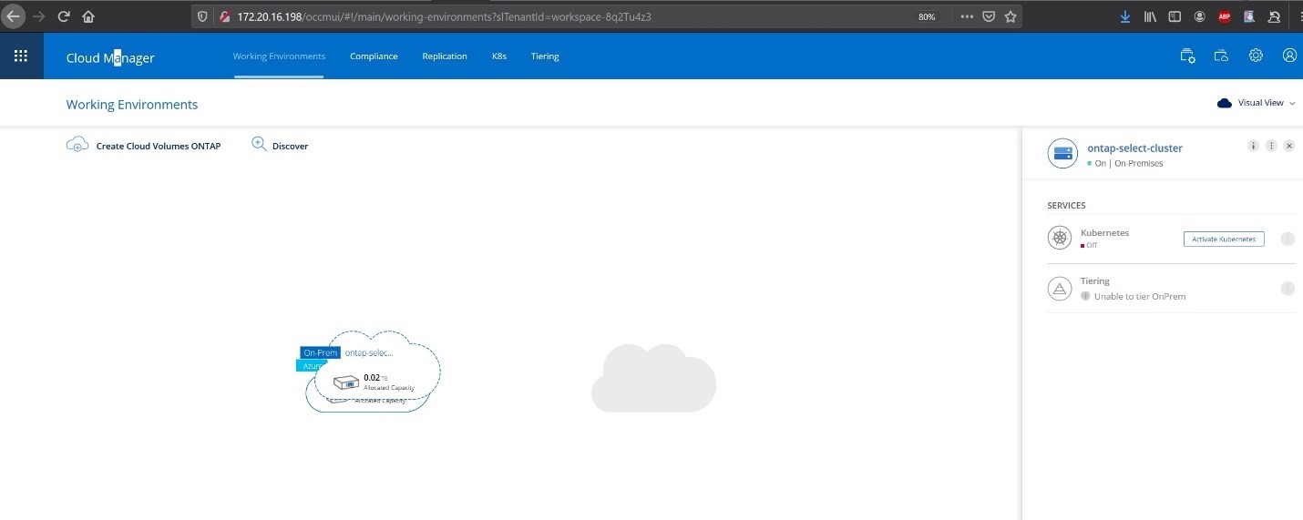1303x520 pixels.
Task: Reload the browser page
Action: pyautogui.click(x=64, y=16)
